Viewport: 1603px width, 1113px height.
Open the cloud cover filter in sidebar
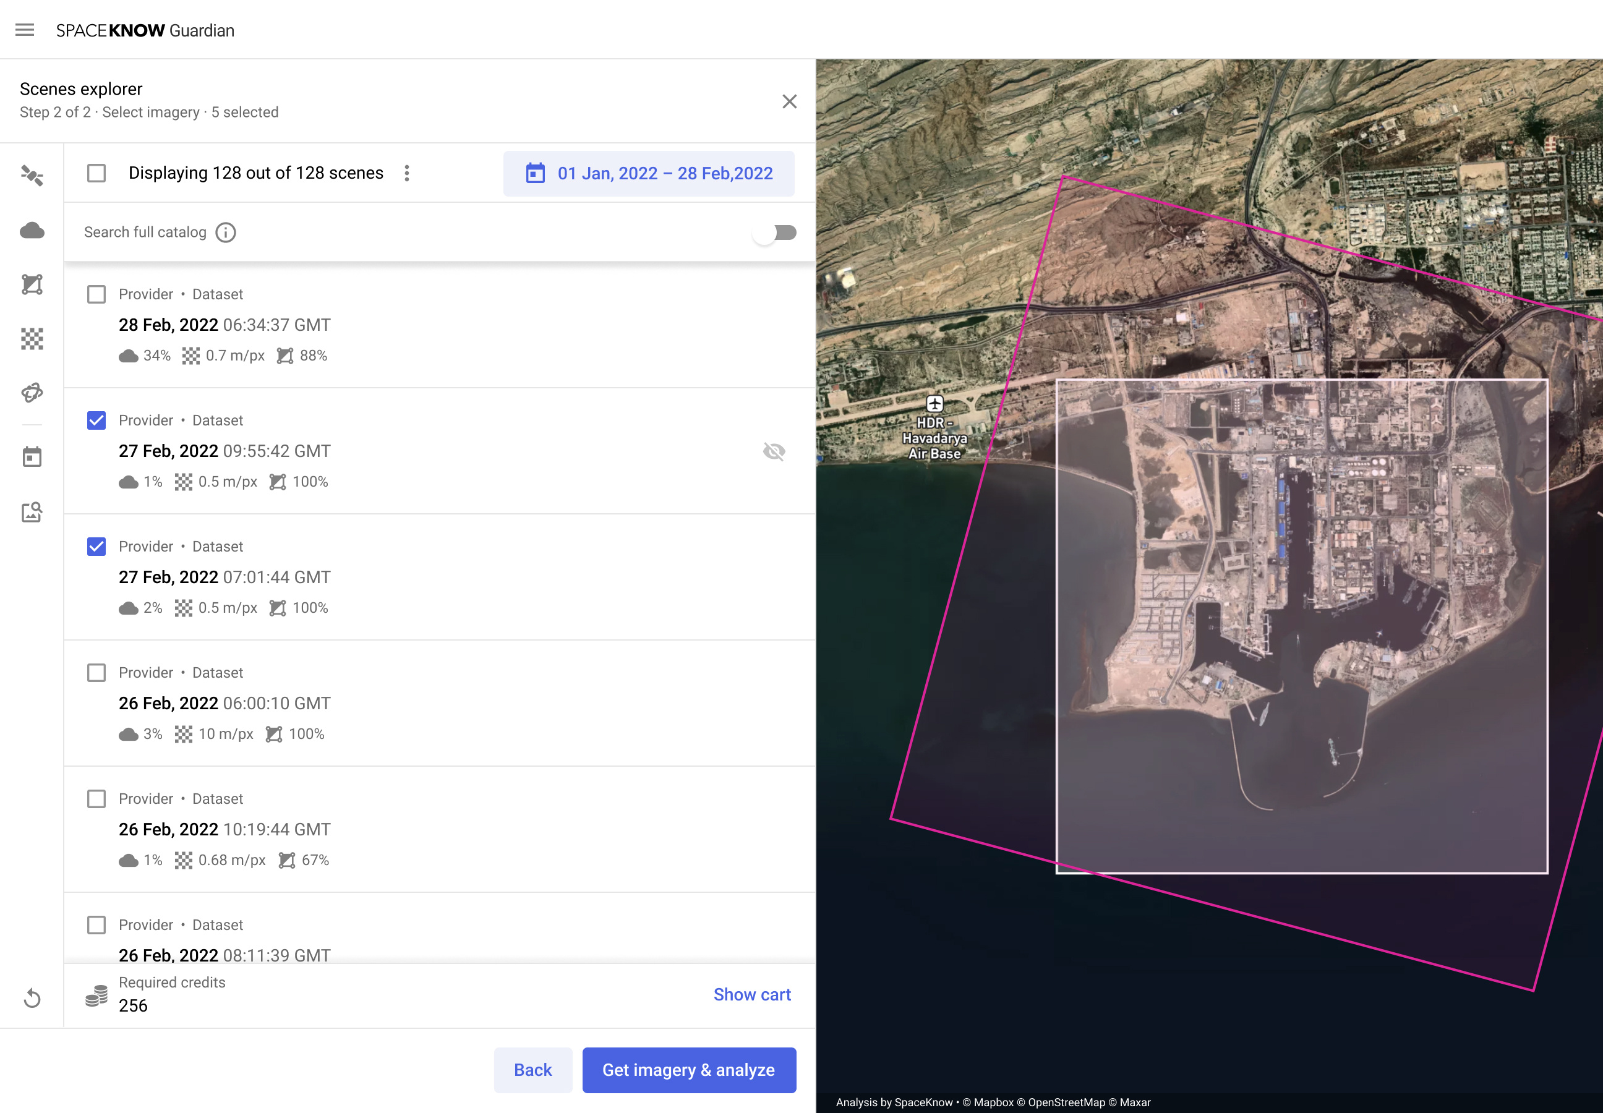[x=32, y=230]
